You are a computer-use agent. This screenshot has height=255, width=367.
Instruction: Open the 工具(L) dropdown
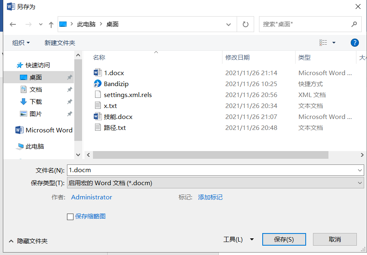pos(238,239)
